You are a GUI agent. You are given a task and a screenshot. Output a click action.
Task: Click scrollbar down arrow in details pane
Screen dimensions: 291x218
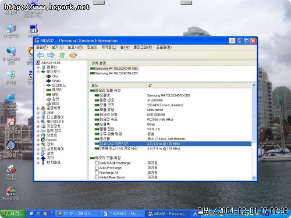[x=254, y=178]
